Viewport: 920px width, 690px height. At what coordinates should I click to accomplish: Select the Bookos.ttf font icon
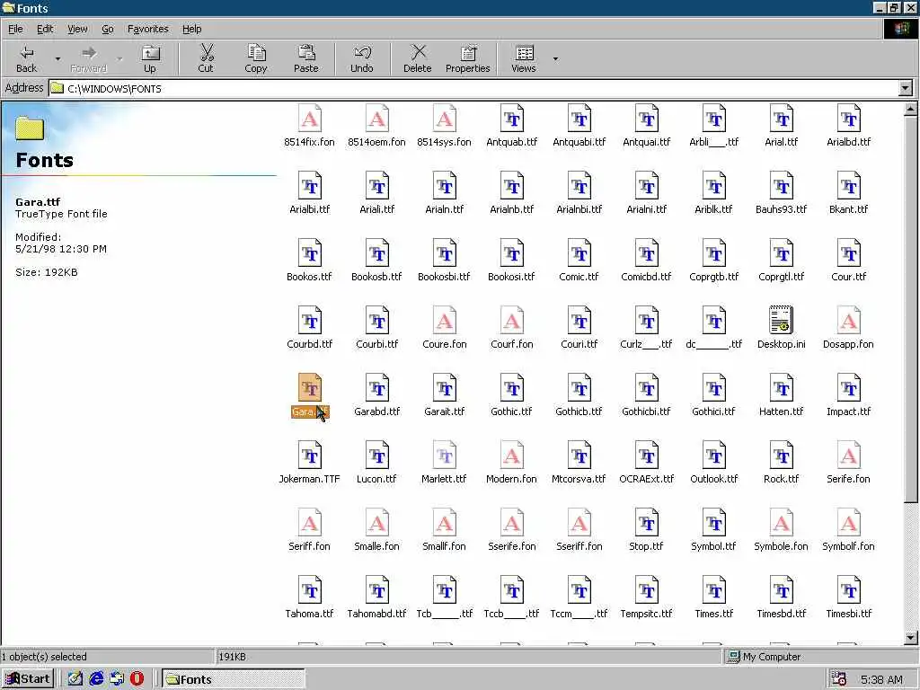pyautogui.click(x=310, y=261)
